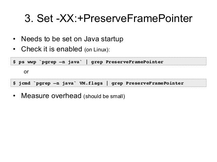Screen dimensions: 217x162
Task: Click the text Measure overhead
Action: point(51,96)
